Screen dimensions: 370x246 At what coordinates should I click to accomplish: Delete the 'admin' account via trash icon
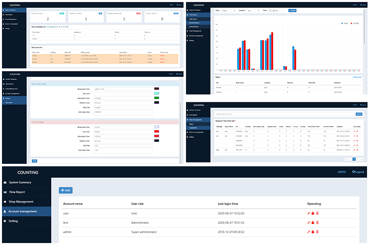(318, 231)
